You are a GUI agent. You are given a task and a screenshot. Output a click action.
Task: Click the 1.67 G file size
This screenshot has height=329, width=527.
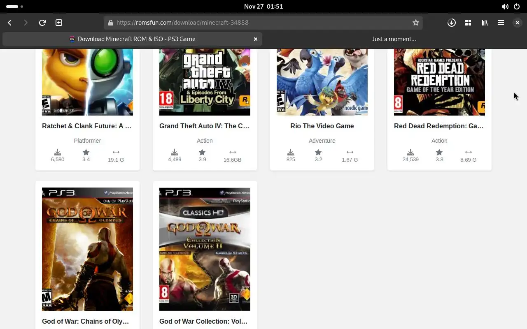click(x=350, y=160)
